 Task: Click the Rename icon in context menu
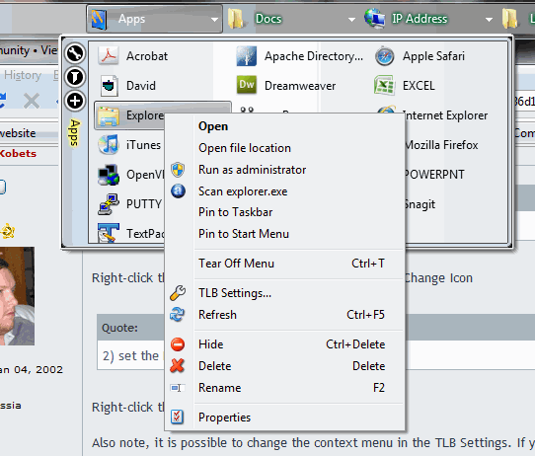178,388
